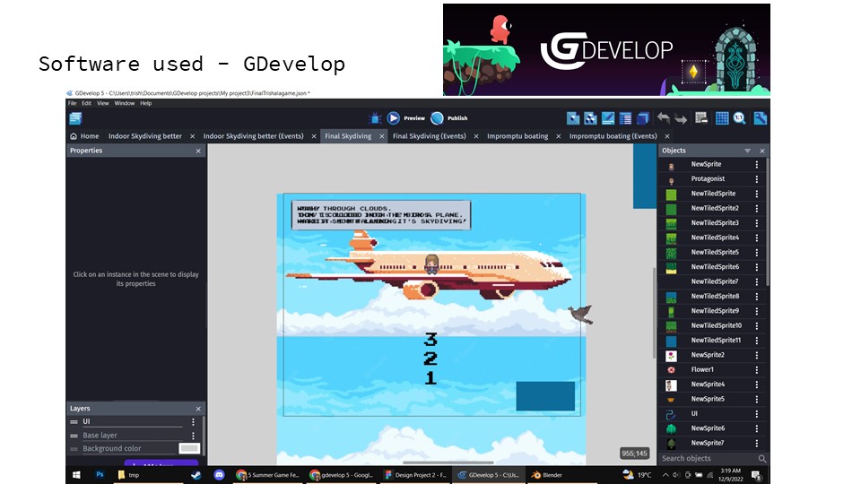Open Discord from the taskbar
This screenshot has width=861, height=484.
(x=219, y=475)
